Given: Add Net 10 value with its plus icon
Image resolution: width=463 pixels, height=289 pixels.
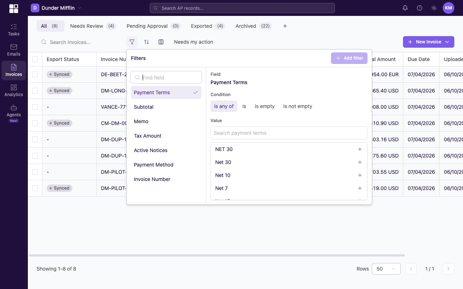Looking at the screenshot, I should (x=360, y=175).
